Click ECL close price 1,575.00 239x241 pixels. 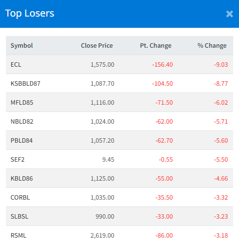pos(102,65)
